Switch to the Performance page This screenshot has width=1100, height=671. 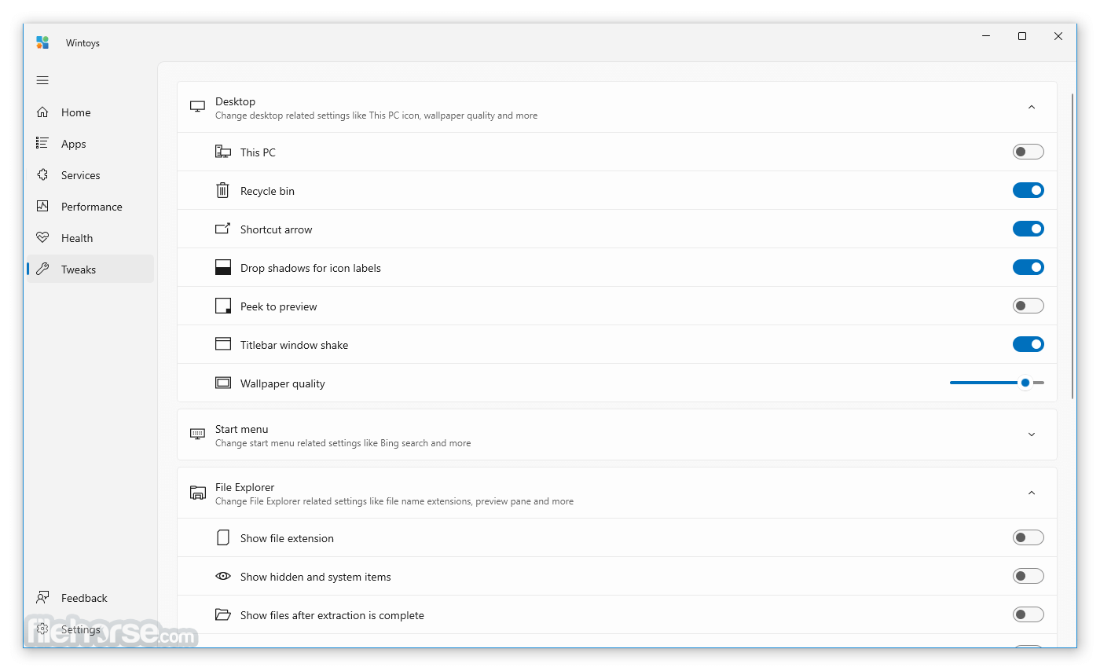(90, 207)
